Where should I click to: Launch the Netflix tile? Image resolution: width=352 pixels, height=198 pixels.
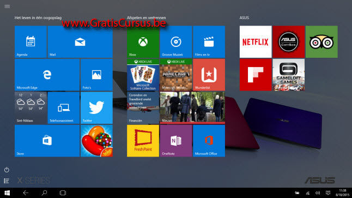point(256,42)
